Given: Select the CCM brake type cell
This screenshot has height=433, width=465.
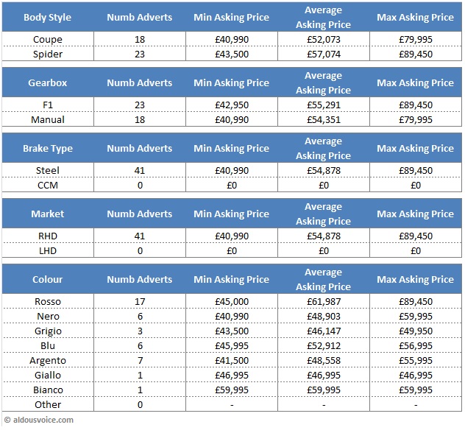Looking at the screenshot, I should coord(49,185).
